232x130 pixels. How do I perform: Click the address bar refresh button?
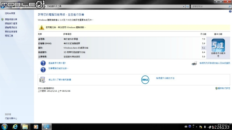[x=188, y=6]
